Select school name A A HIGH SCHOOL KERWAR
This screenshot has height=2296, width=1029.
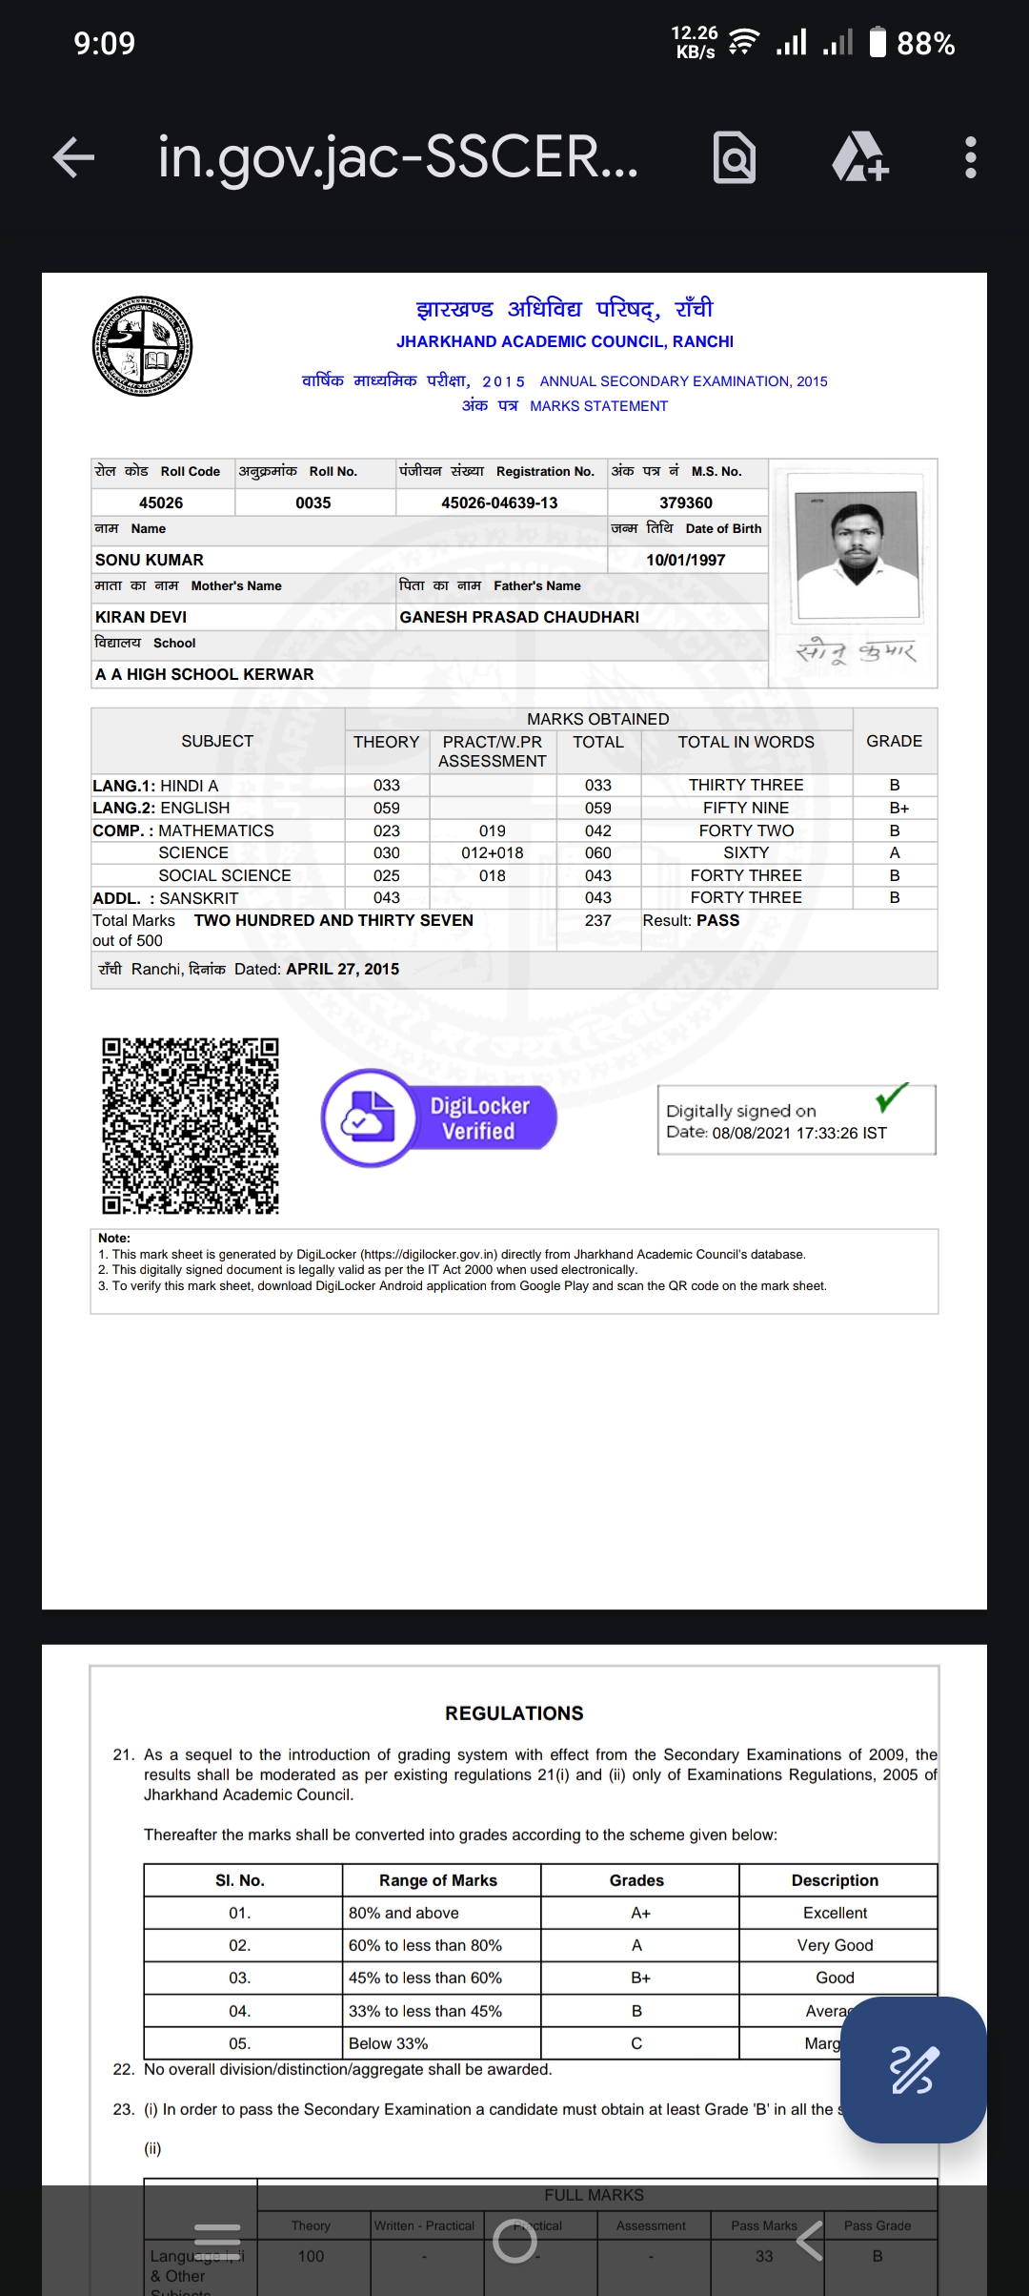(205, 674)
